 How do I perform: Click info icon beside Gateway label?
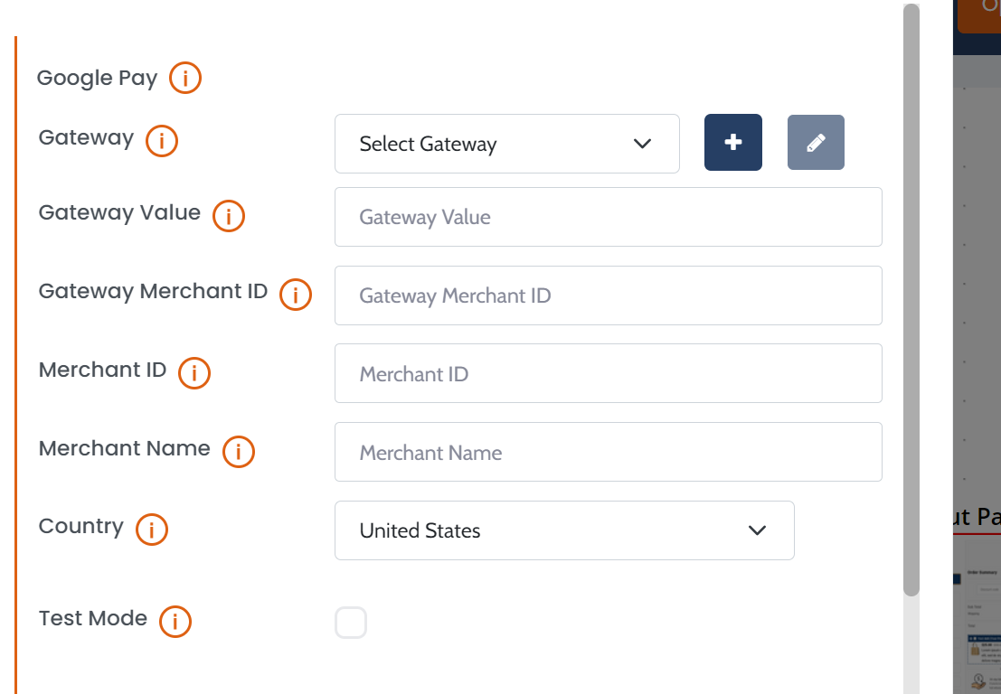coord(162,140)
